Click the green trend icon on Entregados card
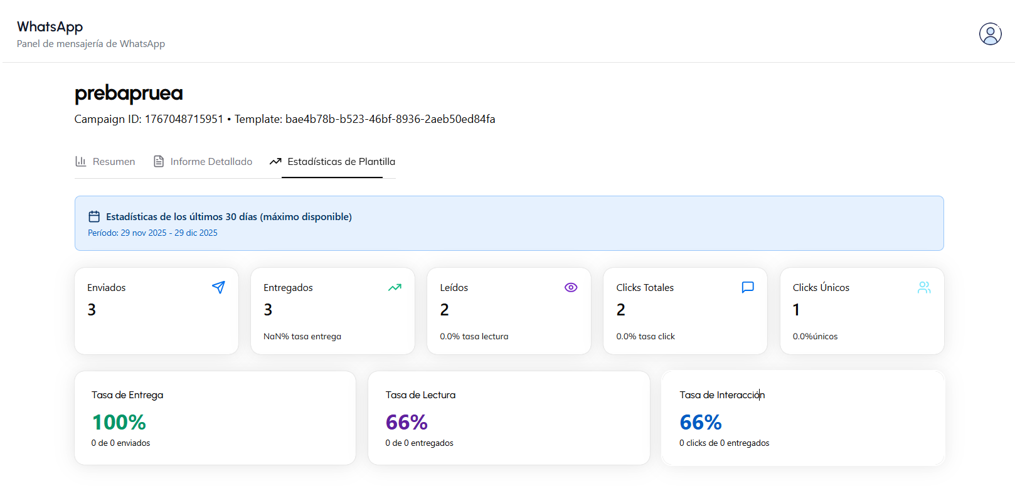This screenshot has width=1015, height=486. 395,287
